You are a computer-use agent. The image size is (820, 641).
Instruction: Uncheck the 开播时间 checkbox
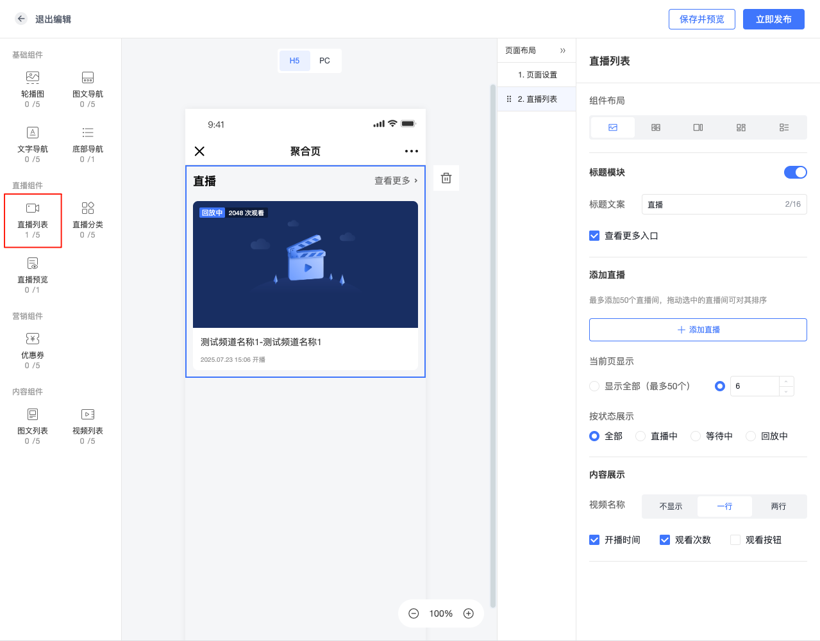(594, 540)
